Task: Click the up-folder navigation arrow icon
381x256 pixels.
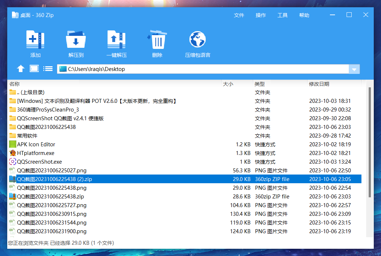Action: (x=21, y=69)
